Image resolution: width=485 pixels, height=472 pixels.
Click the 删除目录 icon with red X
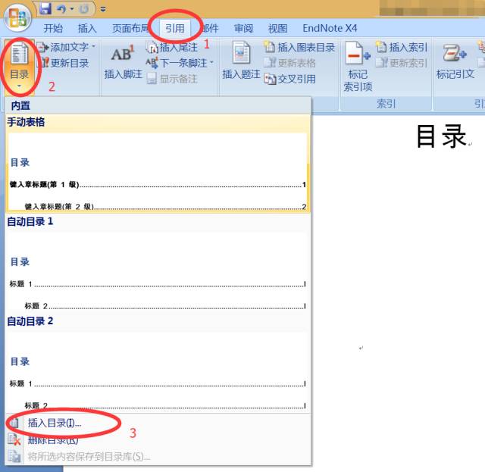[x=14, y=439]
